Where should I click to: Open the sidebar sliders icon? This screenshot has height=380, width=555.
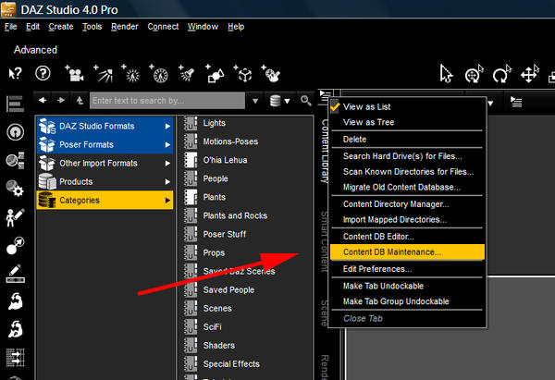(x=15, y=358)
